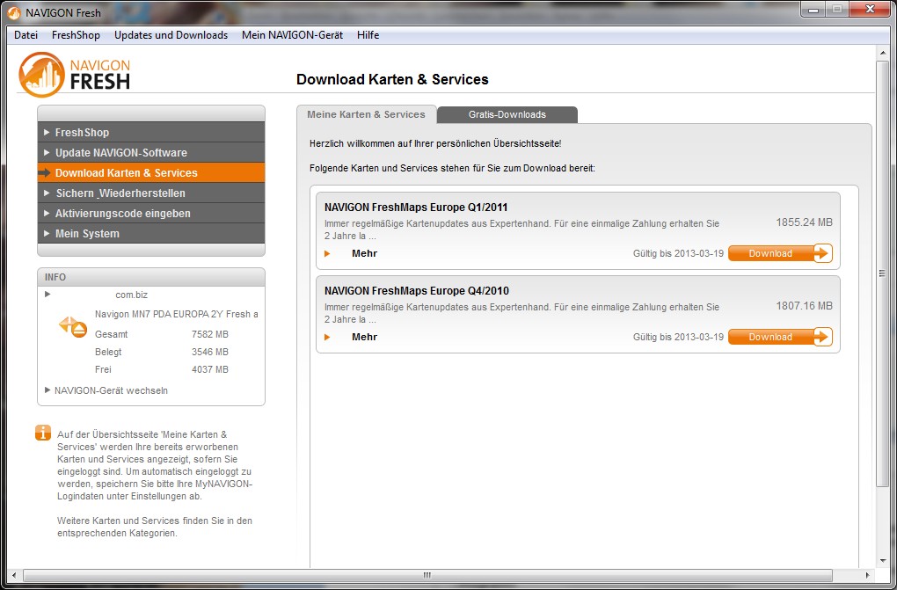Image resolution: width=897 pixels, height=590 pixels.
Task: Minimize the NAVIGON Fresh window
Action: click(813, 10)
